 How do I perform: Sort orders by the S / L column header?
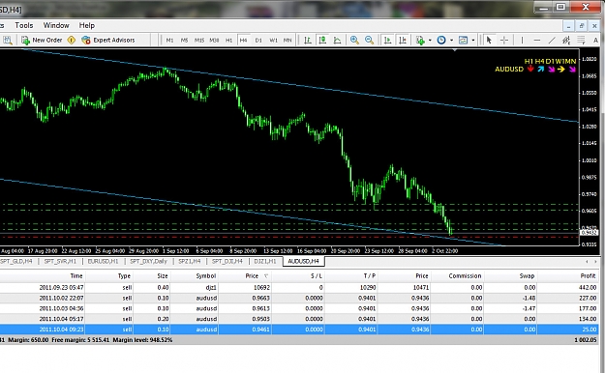click(x=317, y=276)
